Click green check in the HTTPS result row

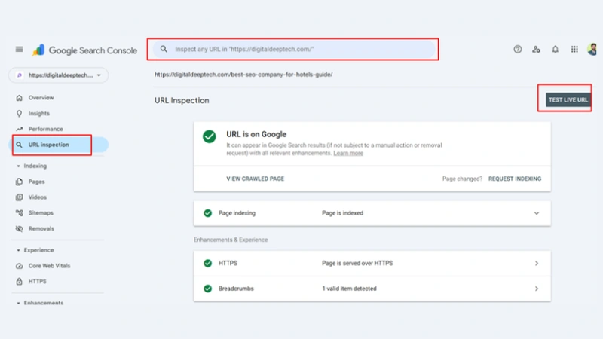[208, 263]
